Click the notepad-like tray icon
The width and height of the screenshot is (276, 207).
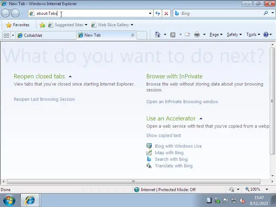tap(209, 200)
